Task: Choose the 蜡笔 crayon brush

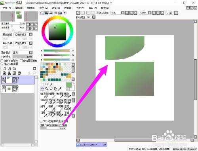Action: point(44,108)
